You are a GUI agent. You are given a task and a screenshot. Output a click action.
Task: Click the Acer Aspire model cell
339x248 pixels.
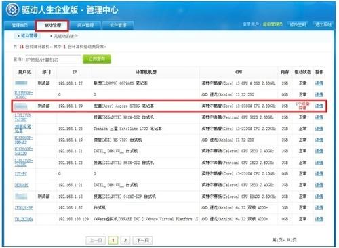tap(123, 106)
